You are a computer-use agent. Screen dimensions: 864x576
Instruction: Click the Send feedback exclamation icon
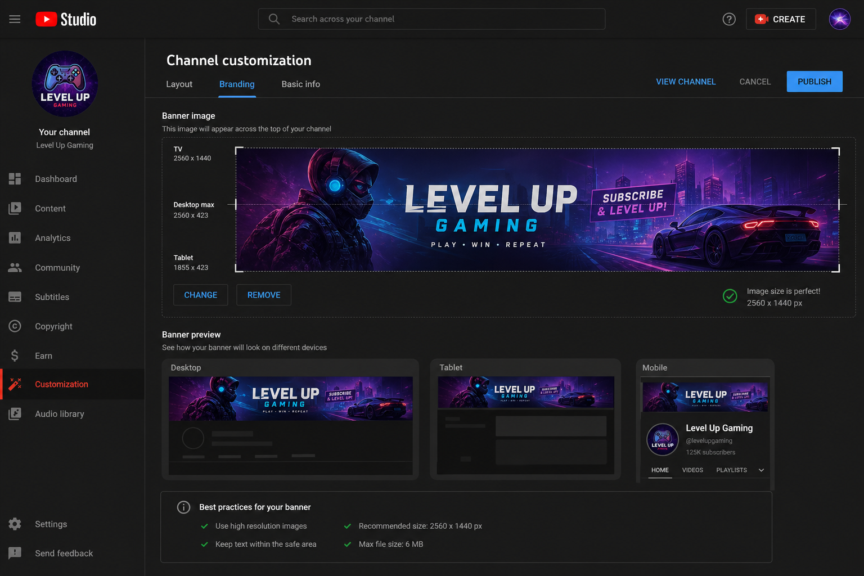tap(15, 553)
